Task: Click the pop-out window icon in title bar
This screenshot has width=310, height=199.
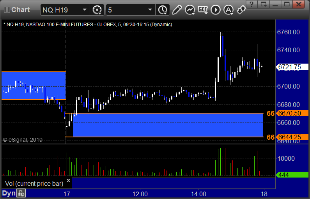Action: pyautogui.click(x=263, y=4)
